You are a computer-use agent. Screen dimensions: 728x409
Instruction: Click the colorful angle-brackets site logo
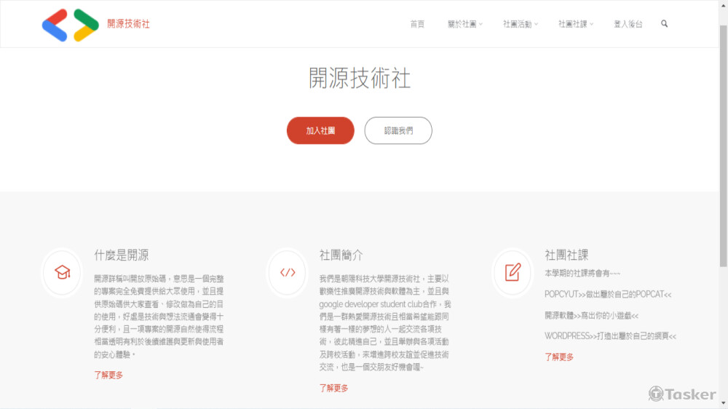coord(70,25)
